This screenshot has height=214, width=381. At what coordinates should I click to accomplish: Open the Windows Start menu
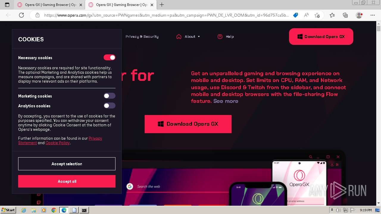pyautogui.click(x=8, y=210)
